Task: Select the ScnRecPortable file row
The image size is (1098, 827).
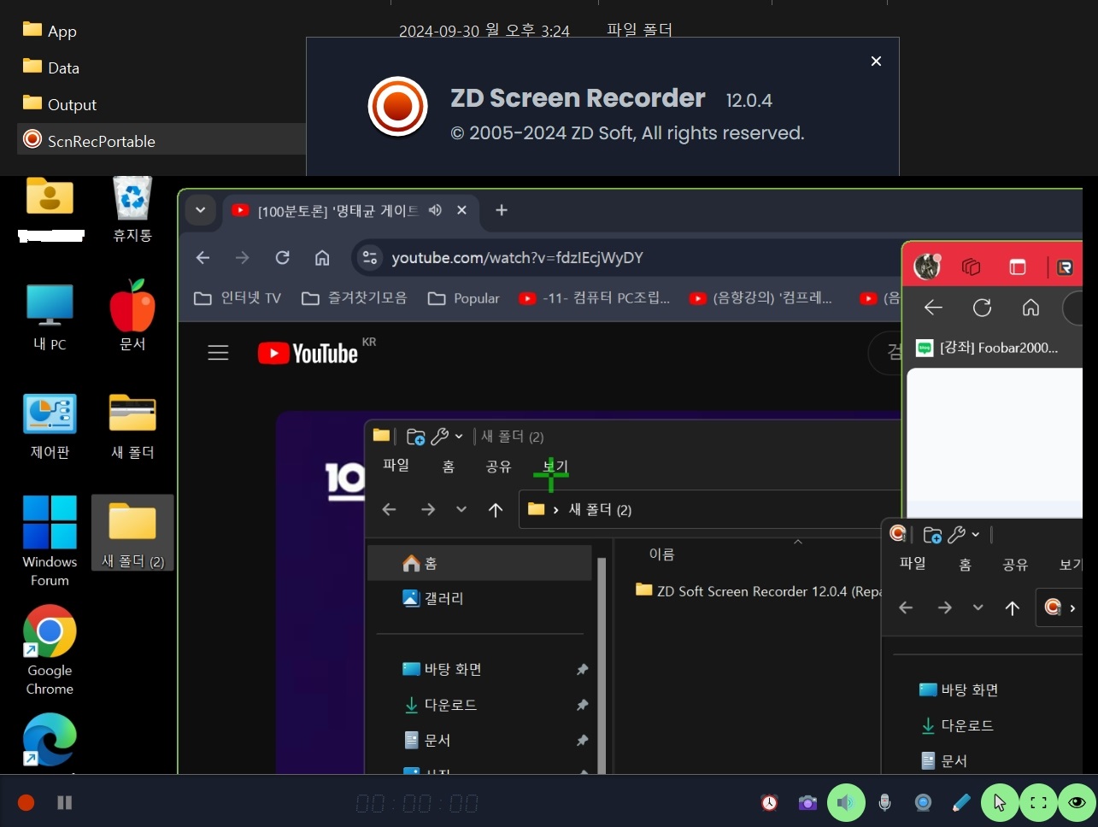Action: (161, 139)
